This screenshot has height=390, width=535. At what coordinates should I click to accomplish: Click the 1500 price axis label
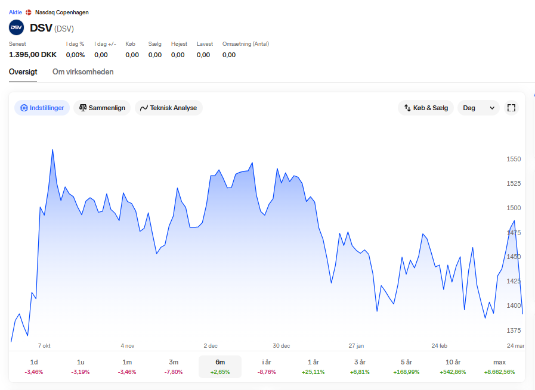click(514, 208)
